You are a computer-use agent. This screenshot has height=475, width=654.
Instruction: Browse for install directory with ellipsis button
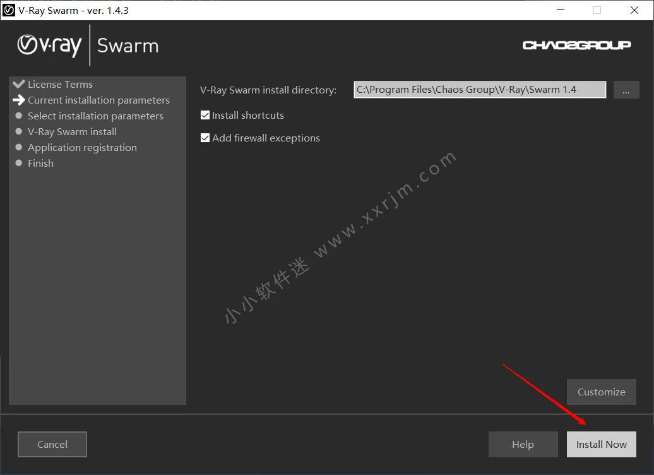pos(626,90)
